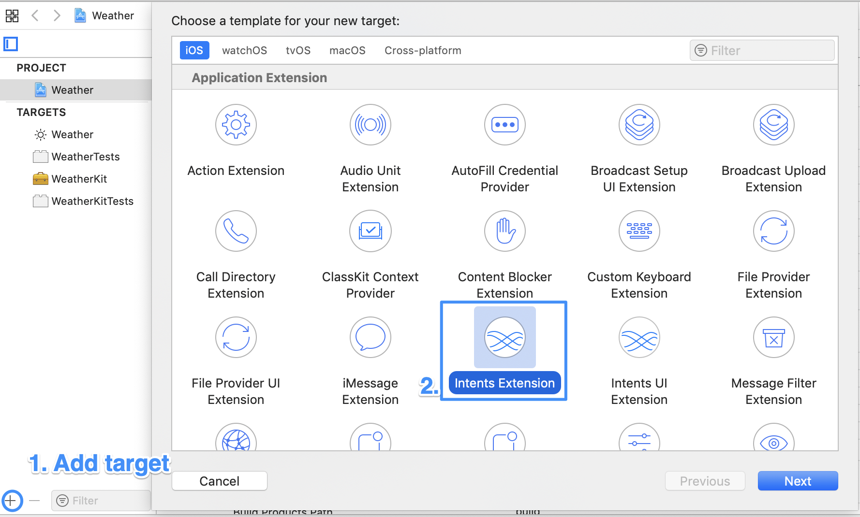Click the back navigation chevron
Viewport: 860px width, 517px height.
tap(35, 15)
